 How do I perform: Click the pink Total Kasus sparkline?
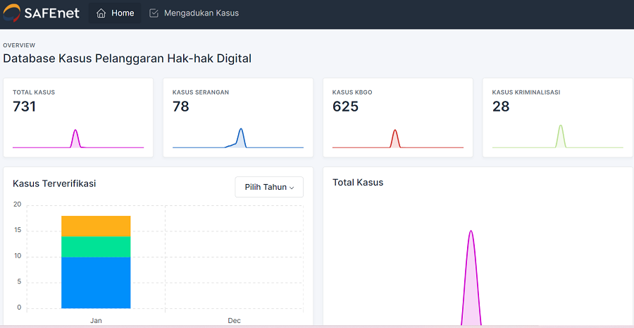click(x=76, y=139)
